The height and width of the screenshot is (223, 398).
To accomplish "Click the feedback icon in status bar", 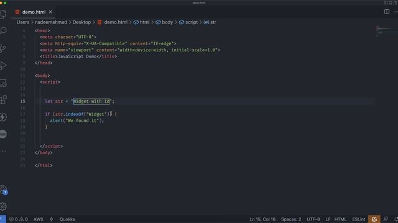I will coord(386,219).
